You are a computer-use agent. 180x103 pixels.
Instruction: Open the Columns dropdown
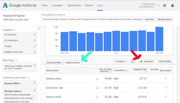121,61
